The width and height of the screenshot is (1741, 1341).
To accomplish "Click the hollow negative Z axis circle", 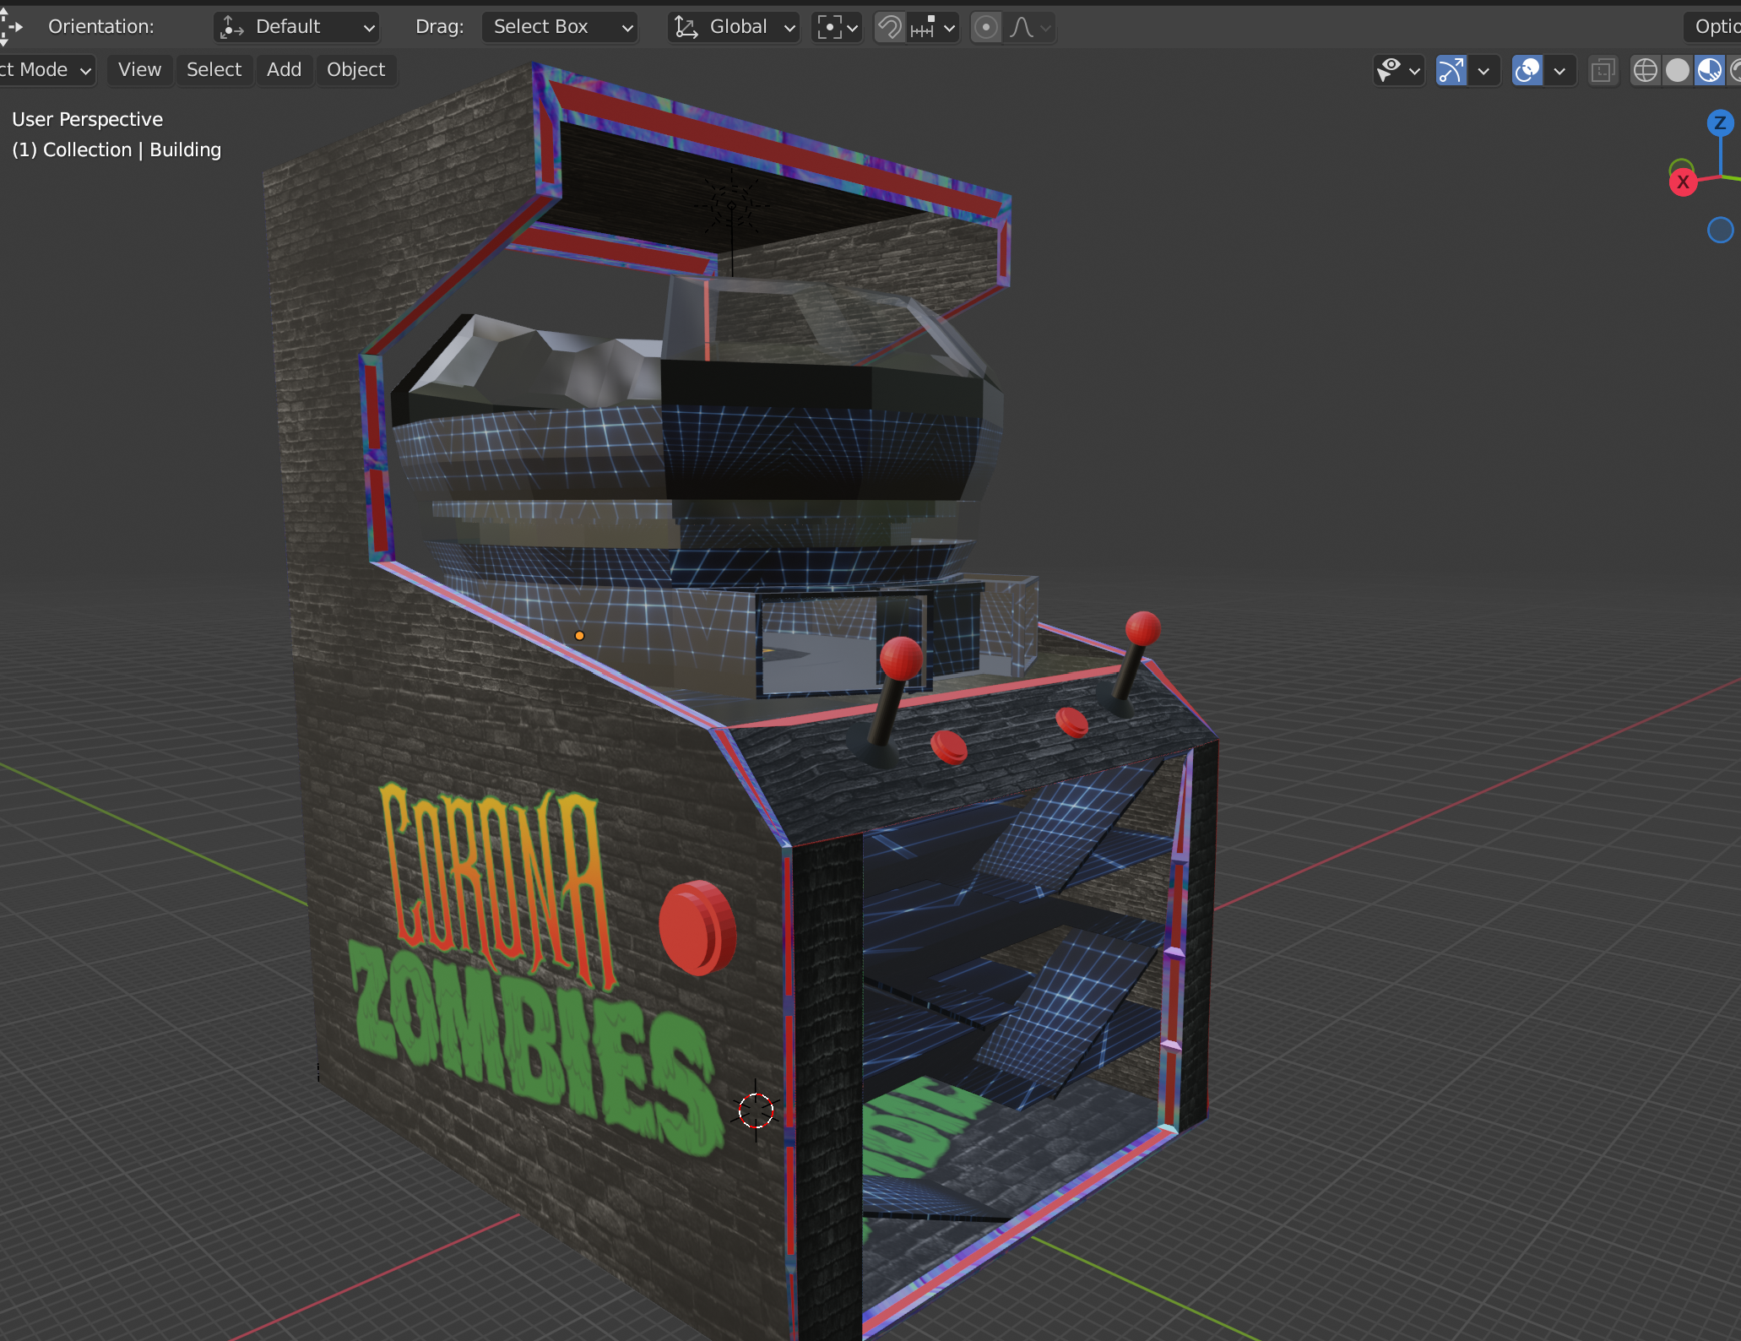I will click(1720, 230).
